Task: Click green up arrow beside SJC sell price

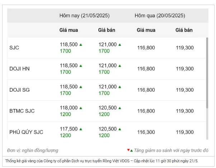Action: [x=120, y=45]
